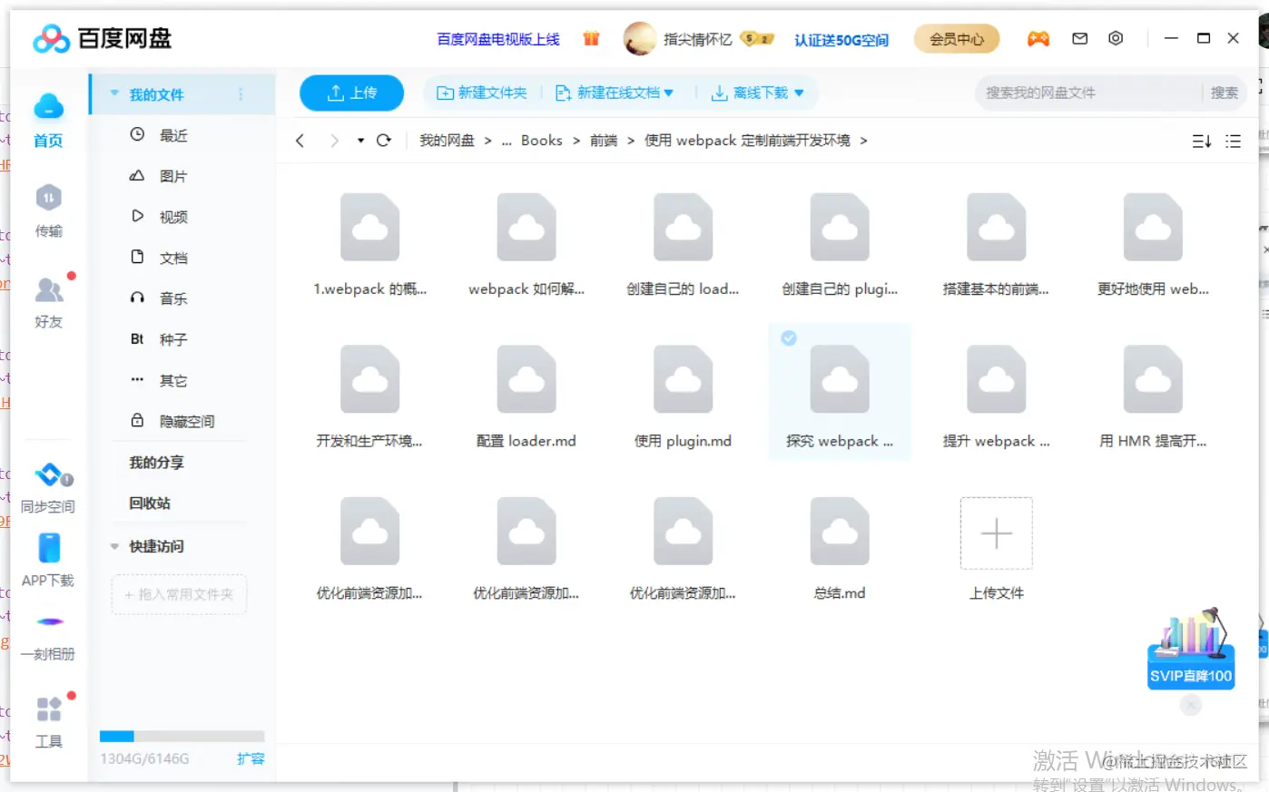Open the 传输 transfer panel

(x=48, y=211)
